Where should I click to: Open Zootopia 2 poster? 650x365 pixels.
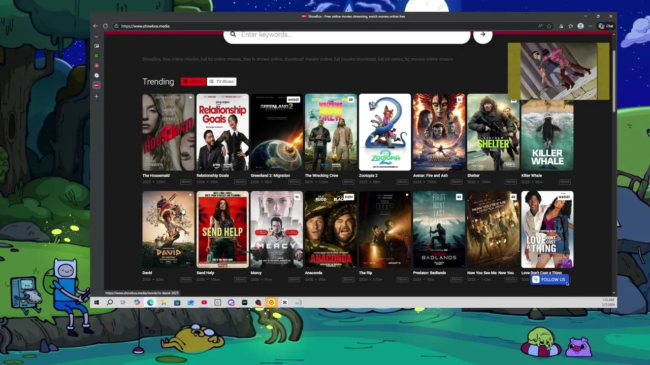click(x=385, y=132)
